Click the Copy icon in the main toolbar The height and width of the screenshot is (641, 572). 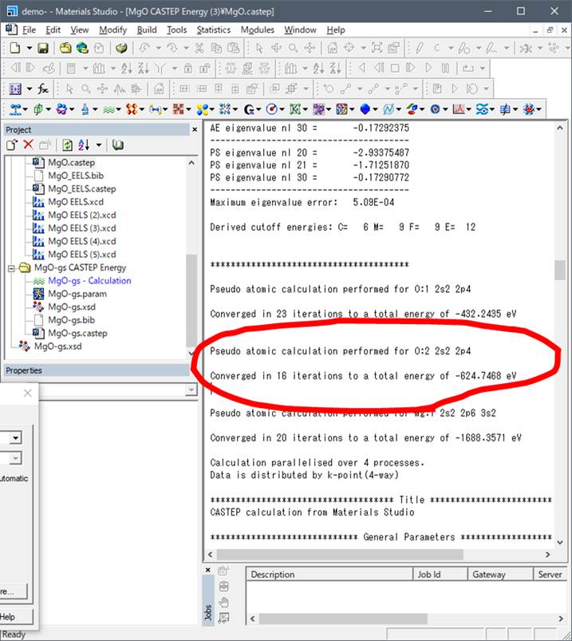point(216,48)
